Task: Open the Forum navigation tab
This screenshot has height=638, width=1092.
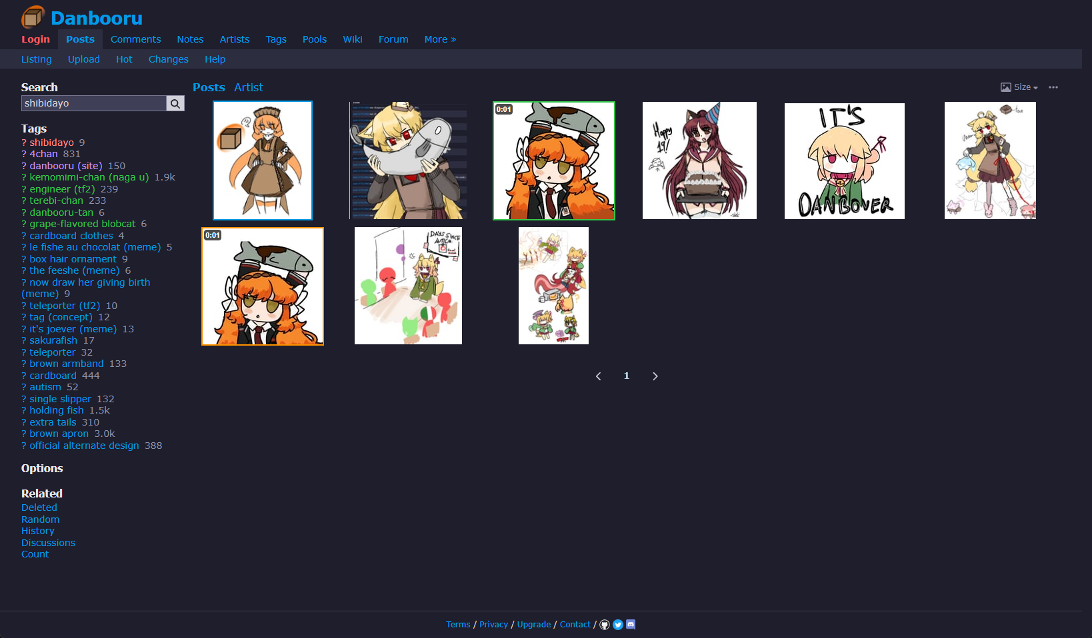Action: [393, 39]
